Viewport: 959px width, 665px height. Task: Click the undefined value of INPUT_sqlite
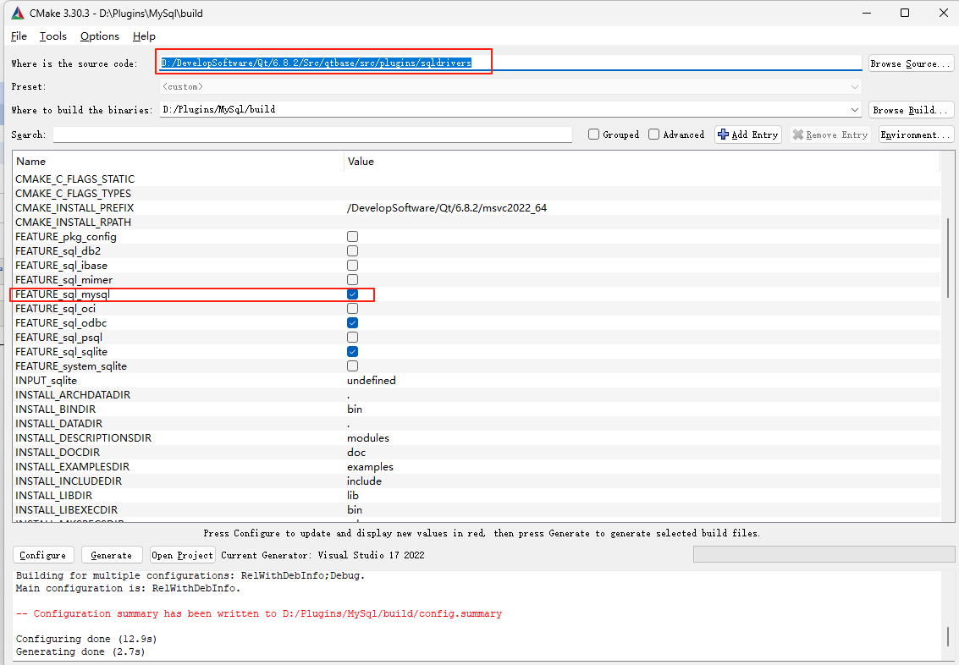[x=372, y=380]
